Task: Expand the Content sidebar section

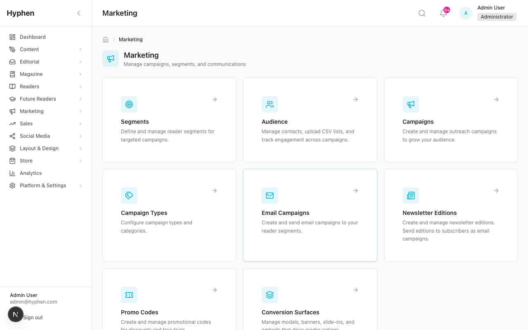Action: (x=29, y=49)
